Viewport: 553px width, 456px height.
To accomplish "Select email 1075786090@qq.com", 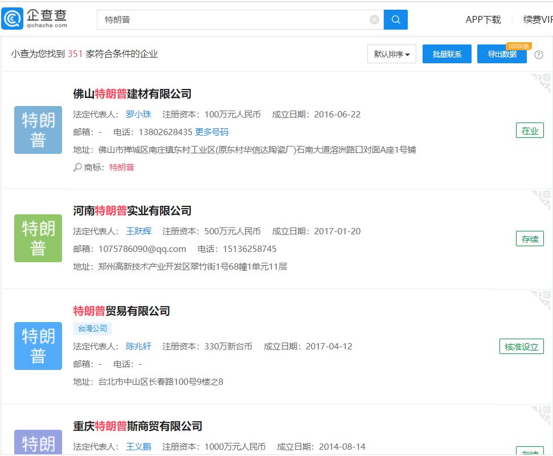I will (142, 249).
